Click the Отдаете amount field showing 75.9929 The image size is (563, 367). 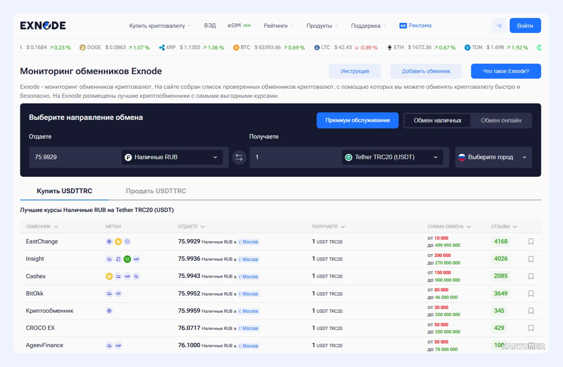coord(75,157)
